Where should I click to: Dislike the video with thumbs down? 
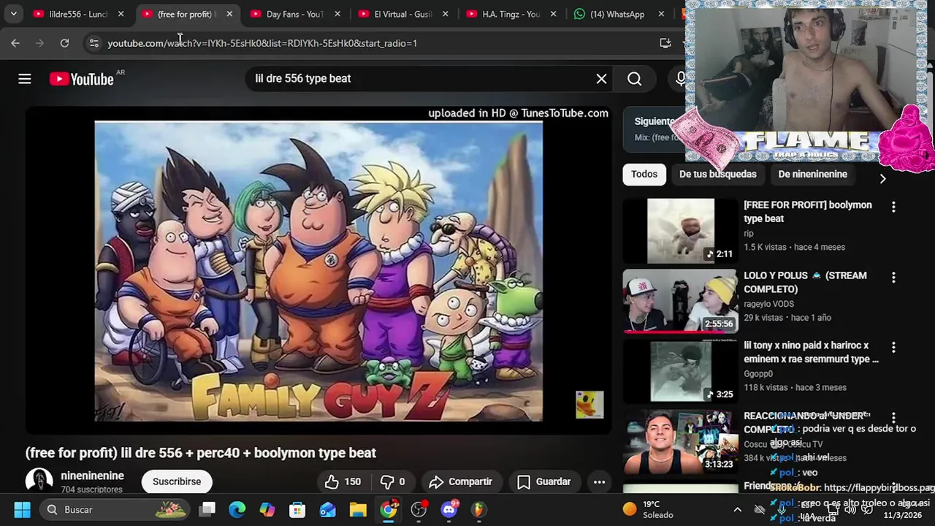point(392,481)
